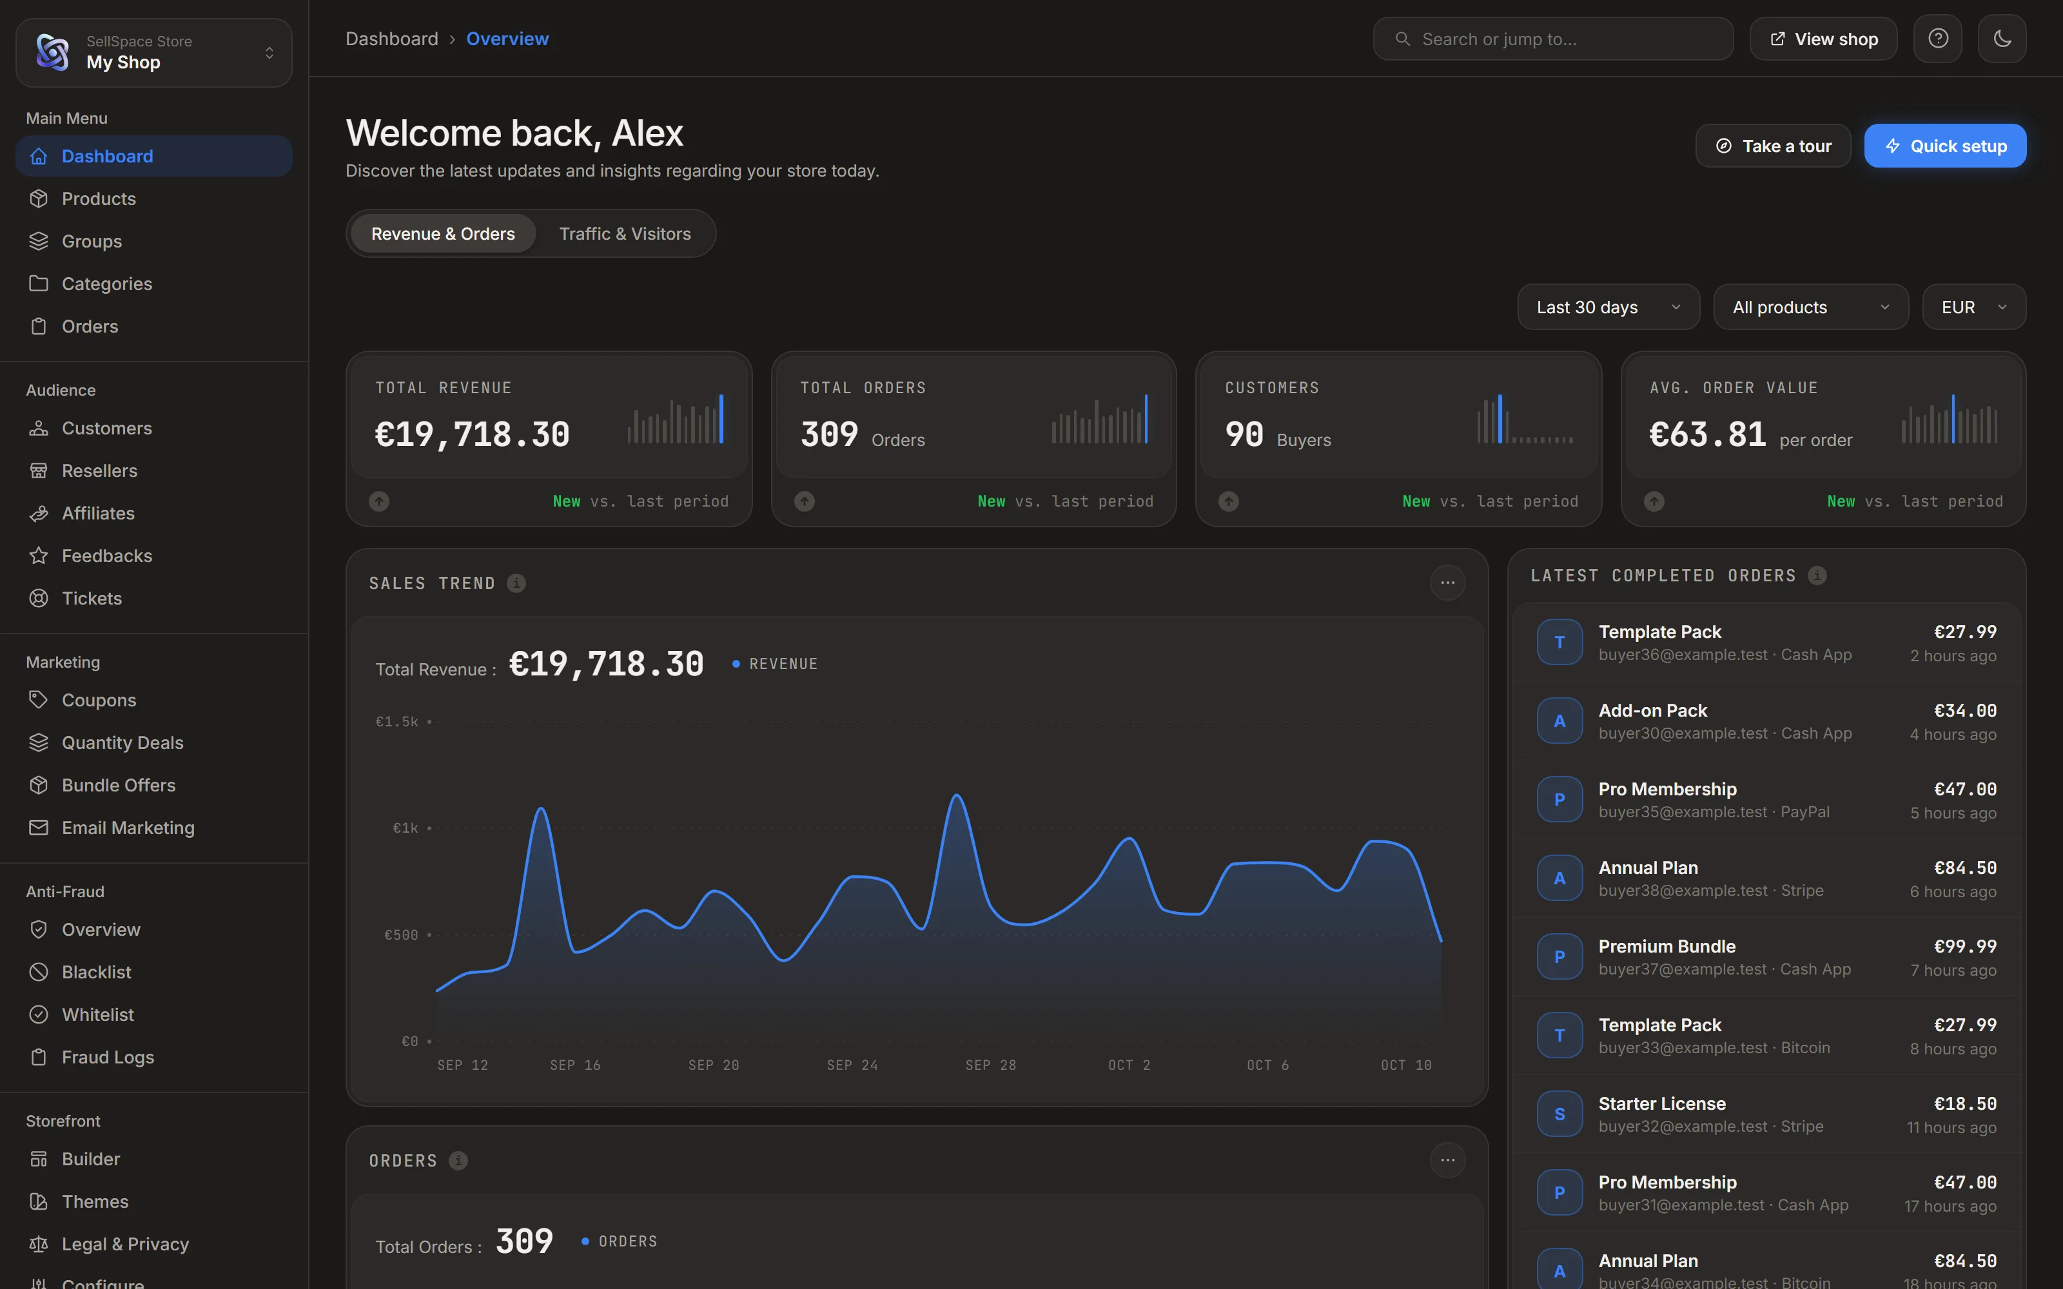Open Quantity Deals in Marketing menu
Viewport: 2063px width, 1289px height.
coord(154,742)
